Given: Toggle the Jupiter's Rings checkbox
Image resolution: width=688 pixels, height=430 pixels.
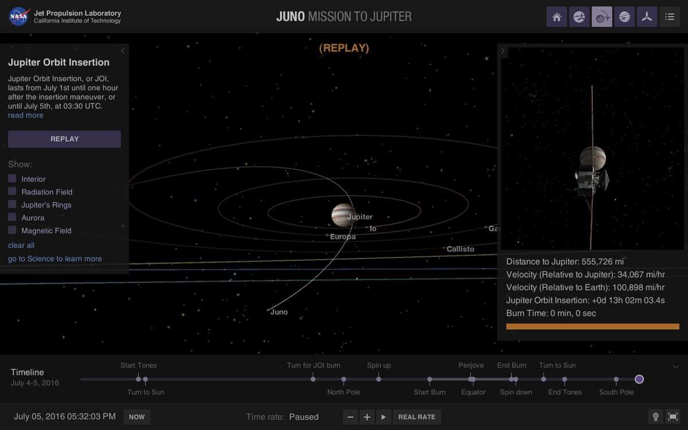Looking at the screenshot, I should 12,204.
